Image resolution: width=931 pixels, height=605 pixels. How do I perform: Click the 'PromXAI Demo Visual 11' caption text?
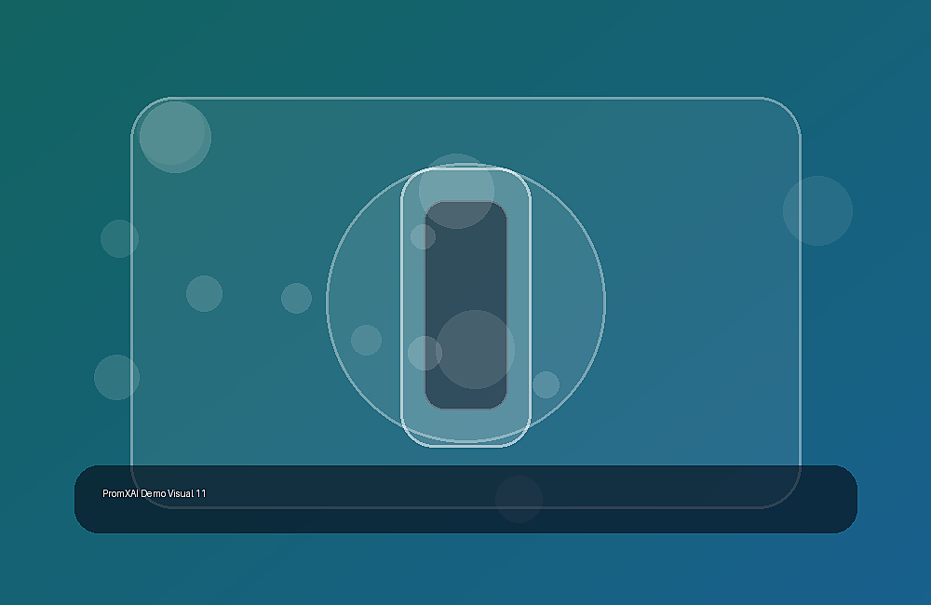tap(155, 493)
